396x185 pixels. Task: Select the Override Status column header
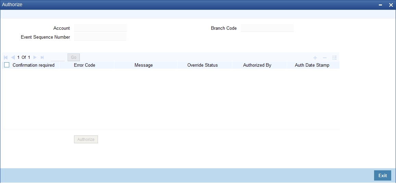(x=202, y=65)
